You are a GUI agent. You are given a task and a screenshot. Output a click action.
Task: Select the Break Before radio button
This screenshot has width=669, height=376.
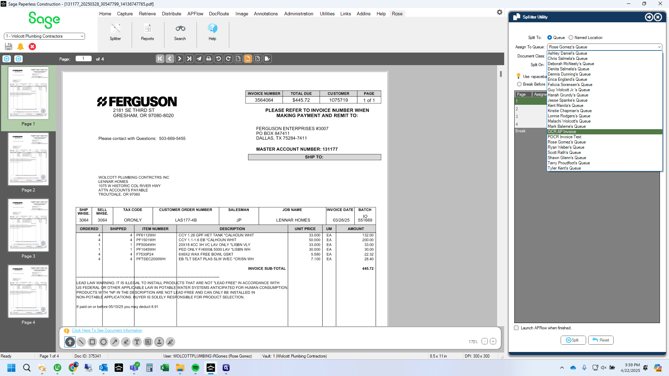click(519, 84)
